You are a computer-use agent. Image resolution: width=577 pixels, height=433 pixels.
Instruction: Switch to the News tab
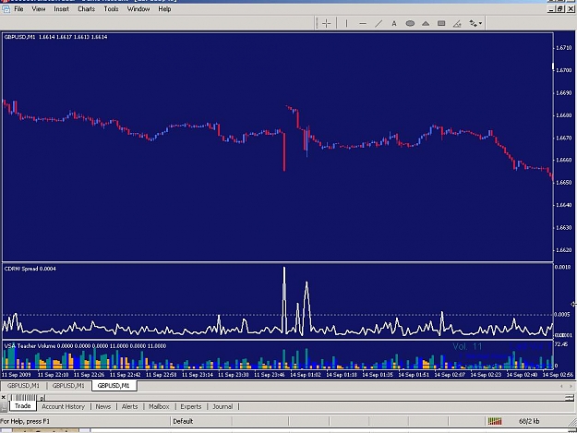103,406
